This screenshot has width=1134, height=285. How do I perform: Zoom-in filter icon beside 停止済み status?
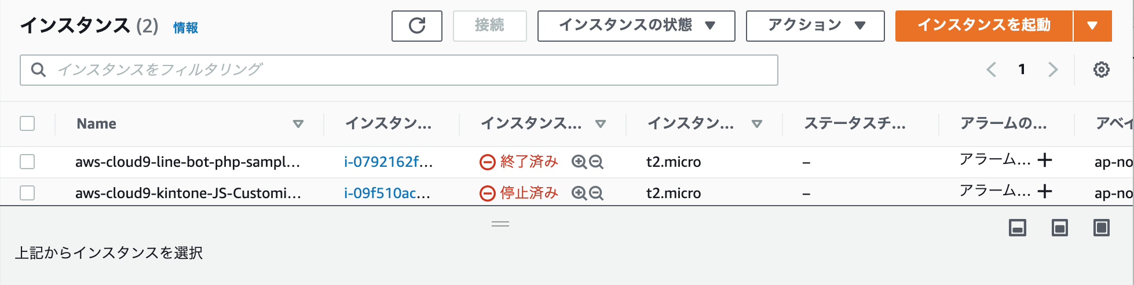tap(579, 193)
